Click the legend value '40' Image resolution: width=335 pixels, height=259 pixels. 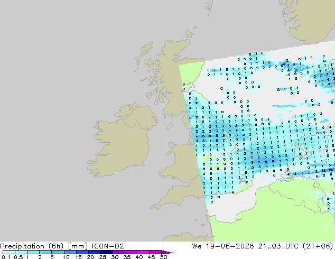click(139, 257)
